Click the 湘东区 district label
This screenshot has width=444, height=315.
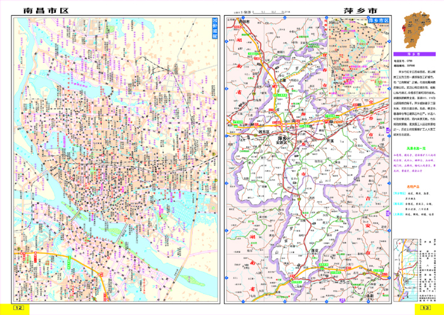point(264,132)
